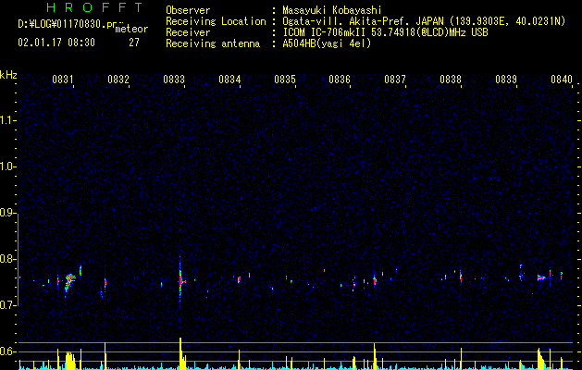This screenshot has width=582, height=370.
Task: Click the 0839 time marker
Action: coord(506,80)
